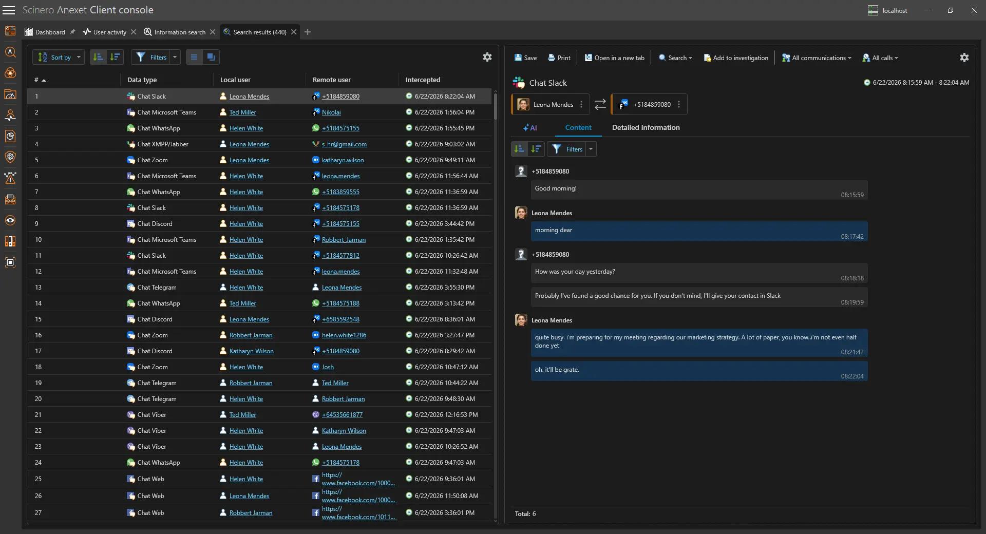The width and height of the screenshot is (986, 534).
Task: Open remote user Nikolai link
Action: pos(331,112)
